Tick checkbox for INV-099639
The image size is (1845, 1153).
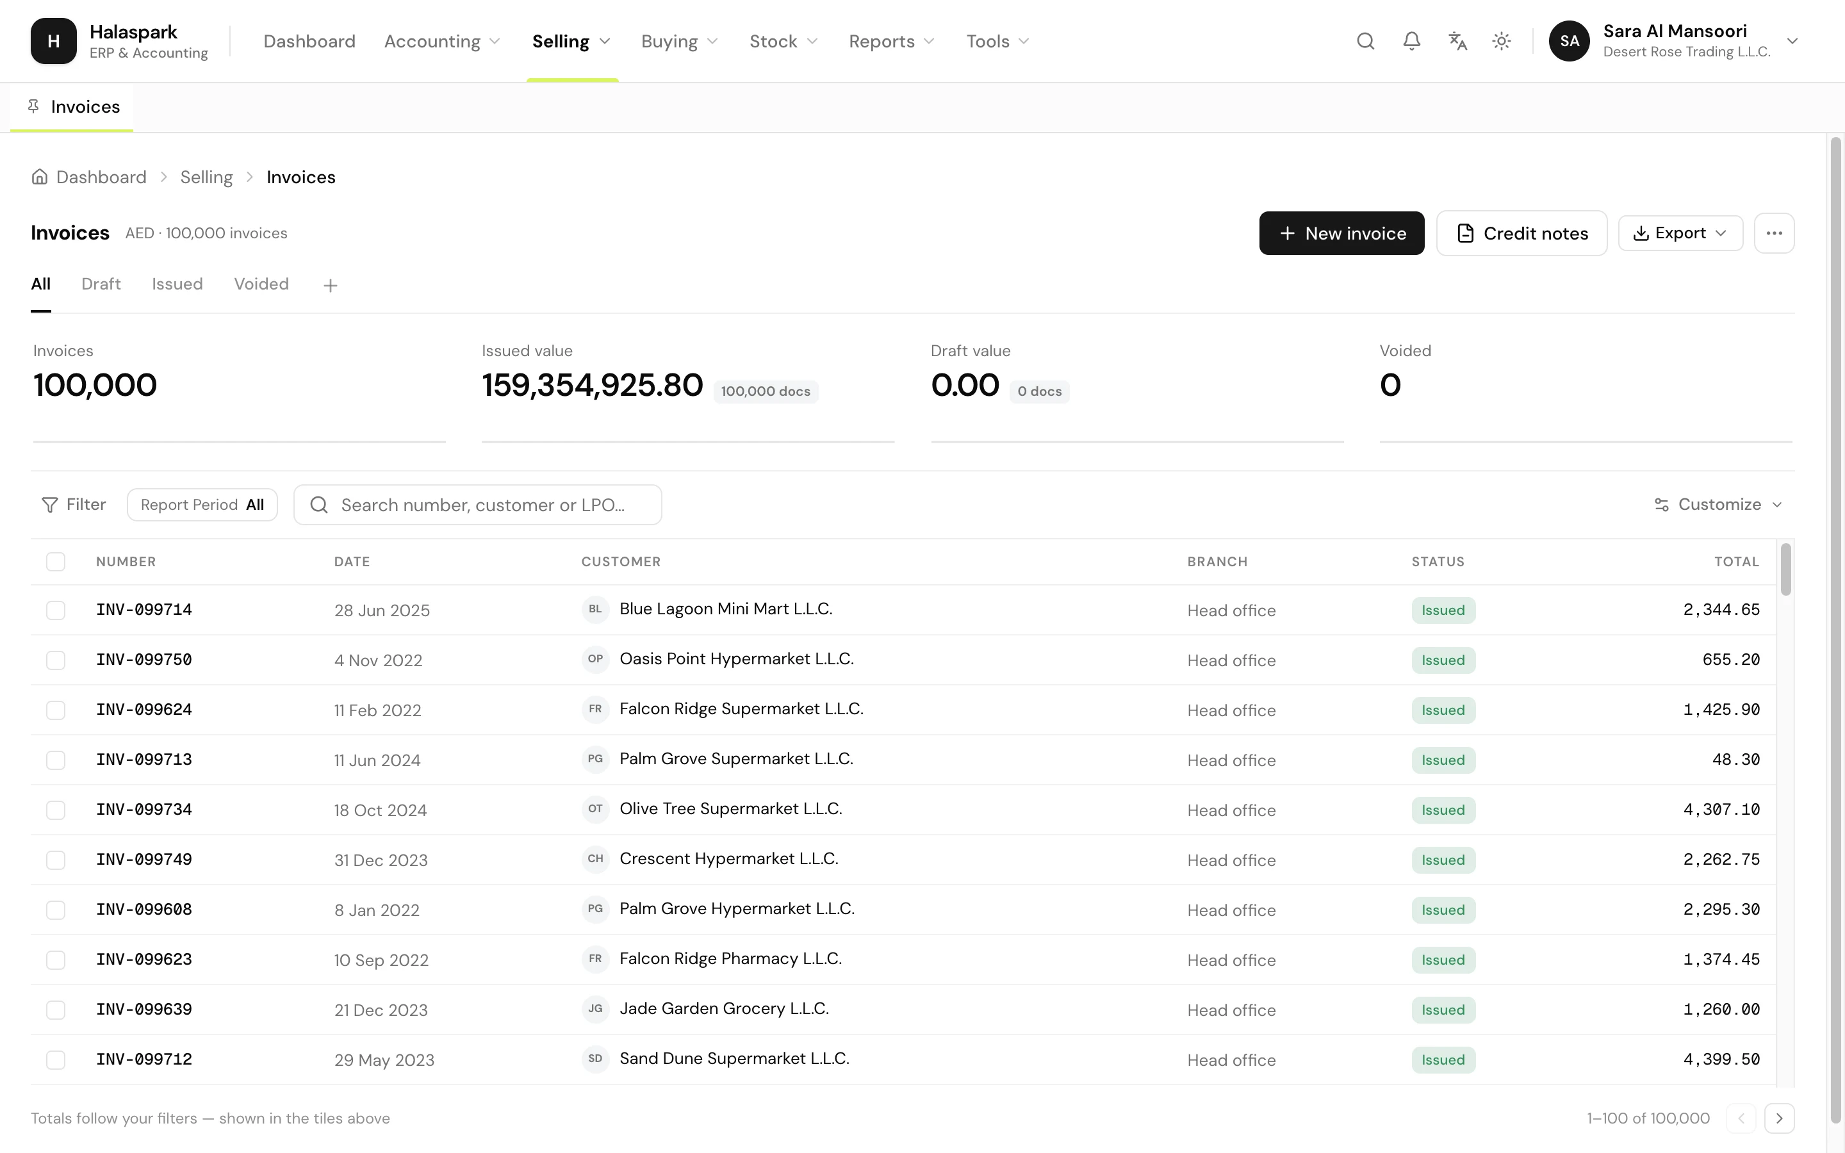pyautogui.click(x=56, y=1010)
